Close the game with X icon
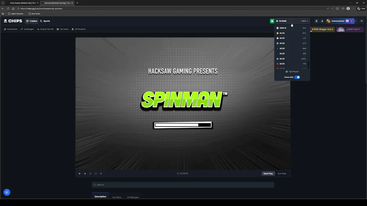Screen dimensions: 367x206 101,174
